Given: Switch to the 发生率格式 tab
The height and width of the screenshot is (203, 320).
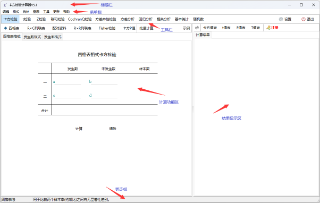Looking at the screenshot, I should (x=53, y=37).
